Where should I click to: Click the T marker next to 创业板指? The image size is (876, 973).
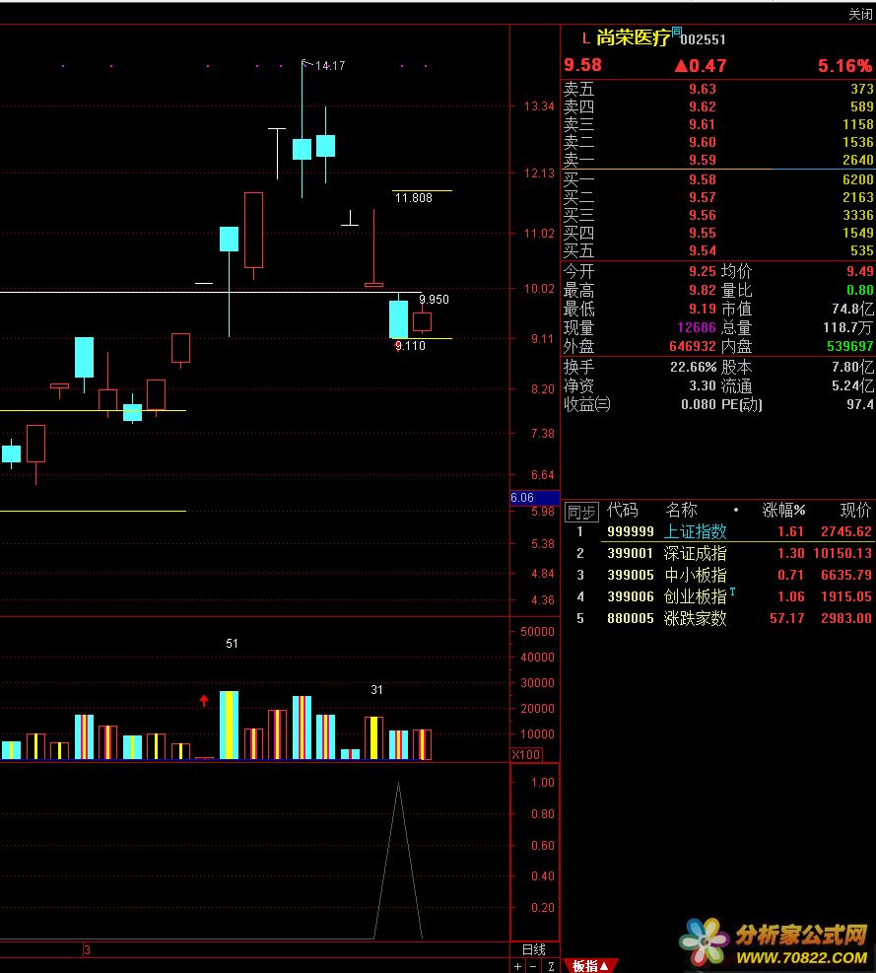tap(732, 591)
